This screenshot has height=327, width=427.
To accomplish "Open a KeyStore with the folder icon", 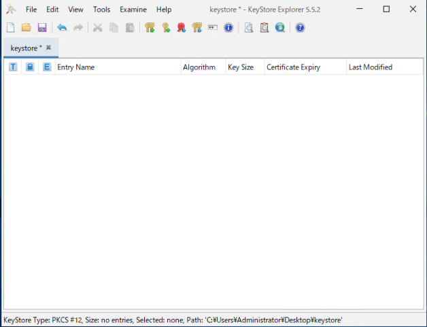I will click(27, 27).
